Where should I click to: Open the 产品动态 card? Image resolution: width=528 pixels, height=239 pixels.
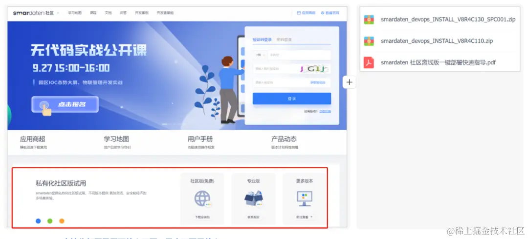click(285, 142)
